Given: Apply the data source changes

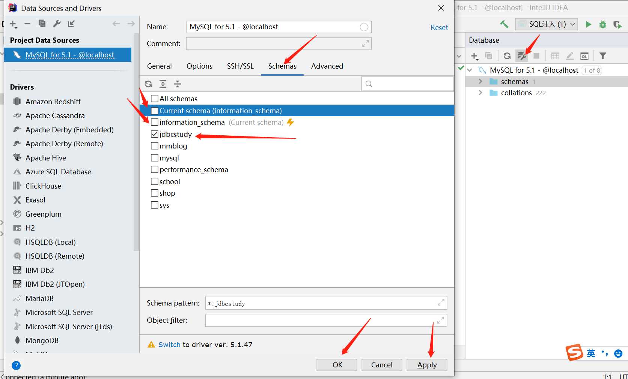Looking at the screenshot, I should (x=427, y=365).
